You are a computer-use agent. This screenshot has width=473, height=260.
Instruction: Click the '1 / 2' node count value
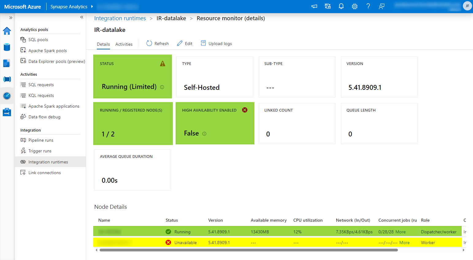click(x=108, y=134)
